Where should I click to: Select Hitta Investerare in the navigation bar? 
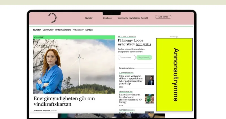pyautogui.click(x=63, y=30)
